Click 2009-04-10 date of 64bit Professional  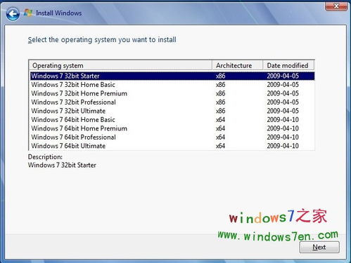(x=283, y=137)
